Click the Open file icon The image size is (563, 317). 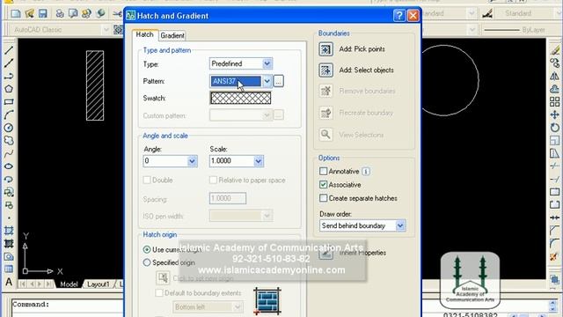click(29, 14)
